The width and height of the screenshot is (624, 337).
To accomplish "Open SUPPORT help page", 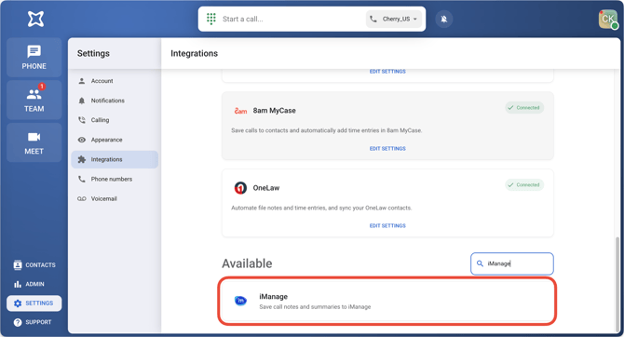I will point(33,322).
